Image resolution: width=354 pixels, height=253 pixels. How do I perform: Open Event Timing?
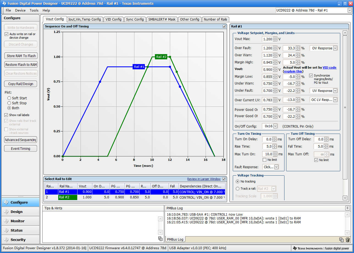[21, 148]
